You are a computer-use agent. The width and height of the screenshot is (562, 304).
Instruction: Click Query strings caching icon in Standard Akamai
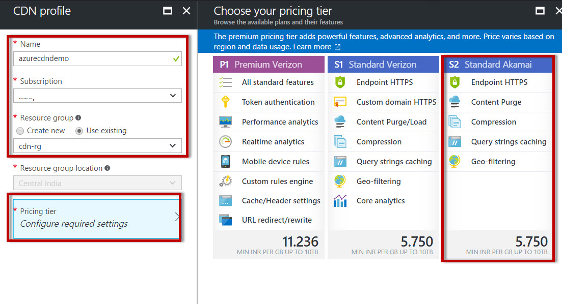454,142
